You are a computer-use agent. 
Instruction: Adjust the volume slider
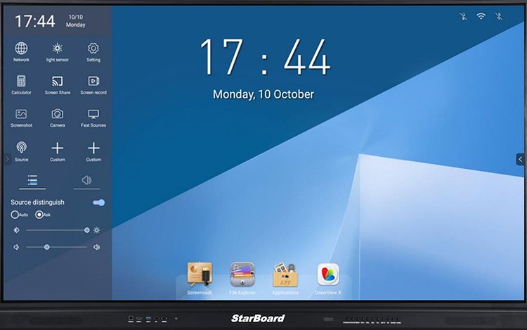tap(56, 247)
